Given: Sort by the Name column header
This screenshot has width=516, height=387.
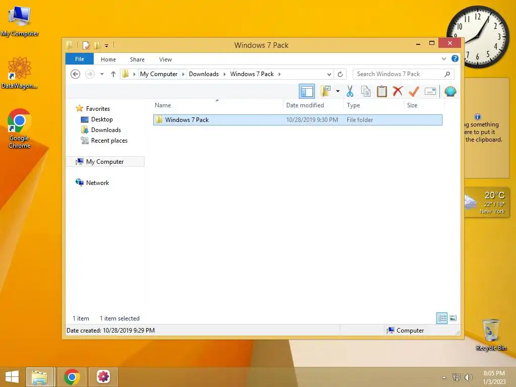Looking at the screenshot, I should coord(218,105).
